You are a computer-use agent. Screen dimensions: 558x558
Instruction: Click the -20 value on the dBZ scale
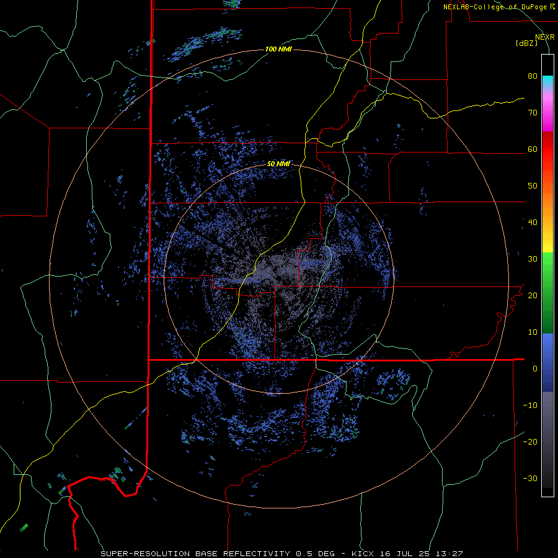pos(530,442)
